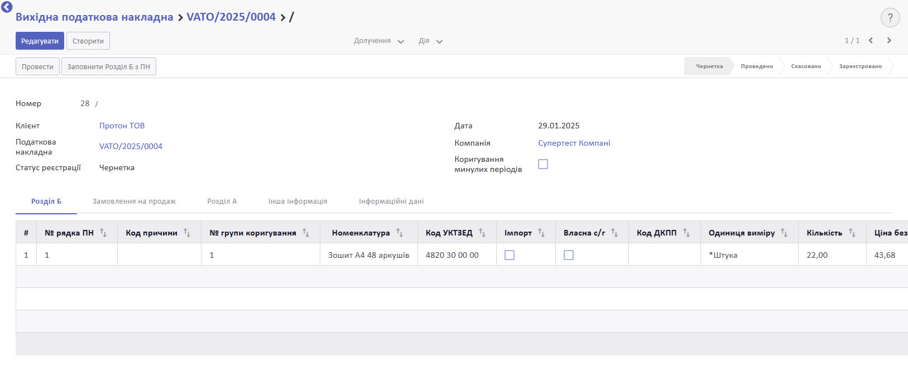This screenshot has width=908, height=365.
Task: Open the Протон ТОВ client link
Action: (122, 126)
